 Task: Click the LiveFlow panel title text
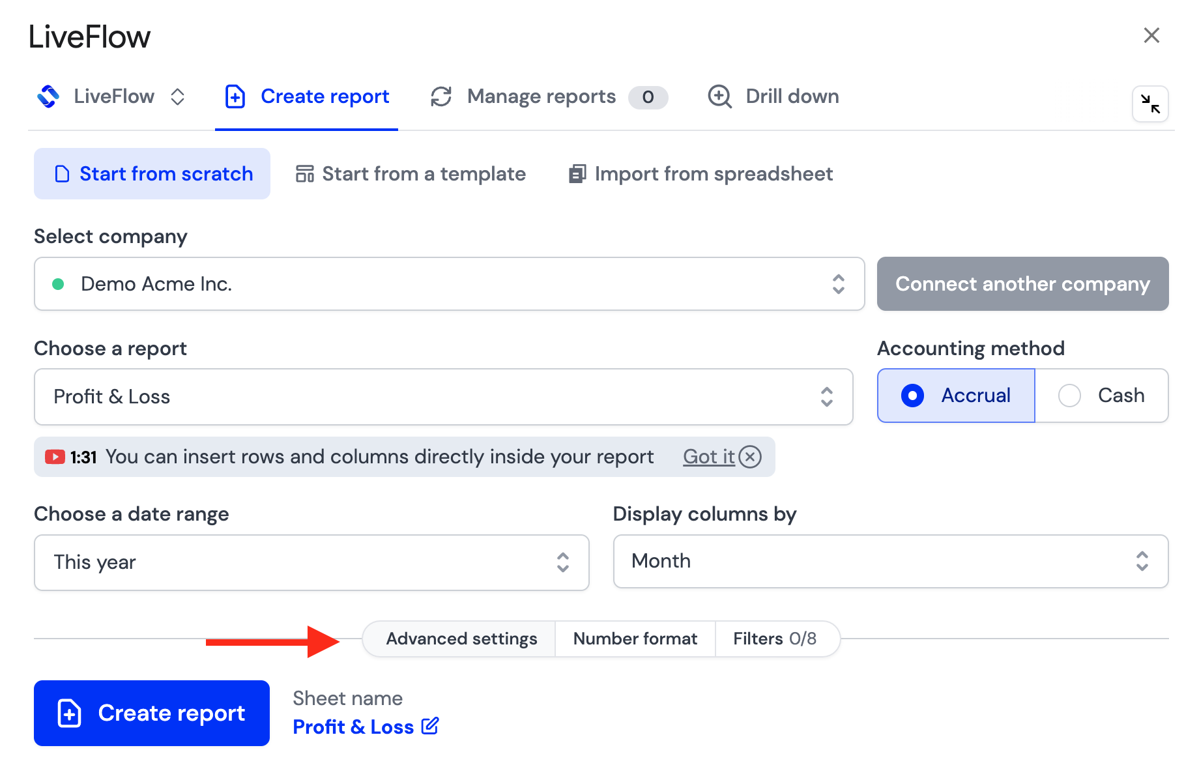click(89, 36)
